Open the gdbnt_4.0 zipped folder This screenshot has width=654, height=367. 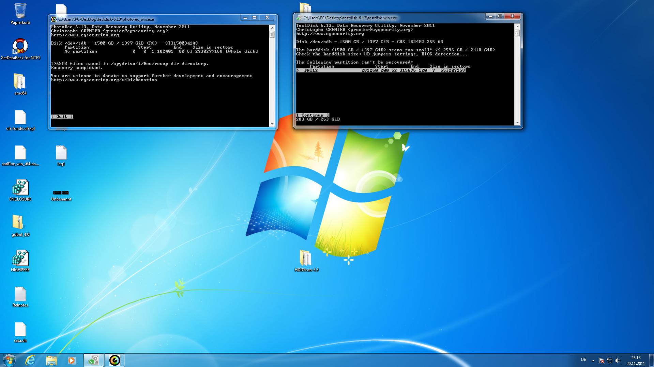point(20,226)
